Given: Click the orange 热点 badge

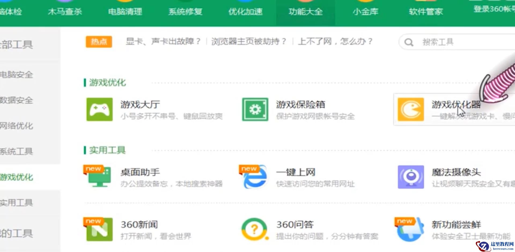Looking at the screenshot, I should click(98, 42).
